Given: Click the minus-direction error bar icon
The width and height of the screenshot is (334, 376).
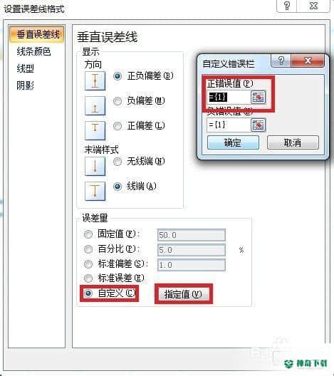Looking at the screenshot, I should pos(95,105).
